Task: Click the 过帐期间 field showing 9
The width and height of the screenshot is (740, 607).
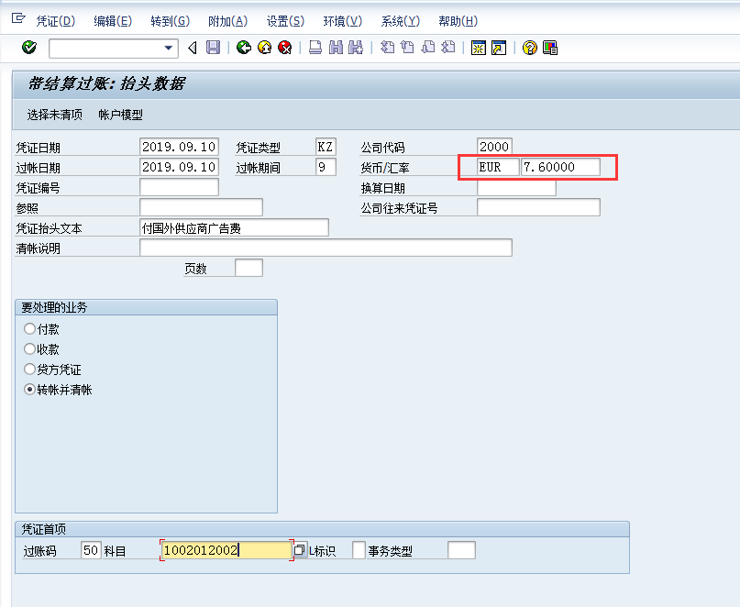Action: (326, 167)
